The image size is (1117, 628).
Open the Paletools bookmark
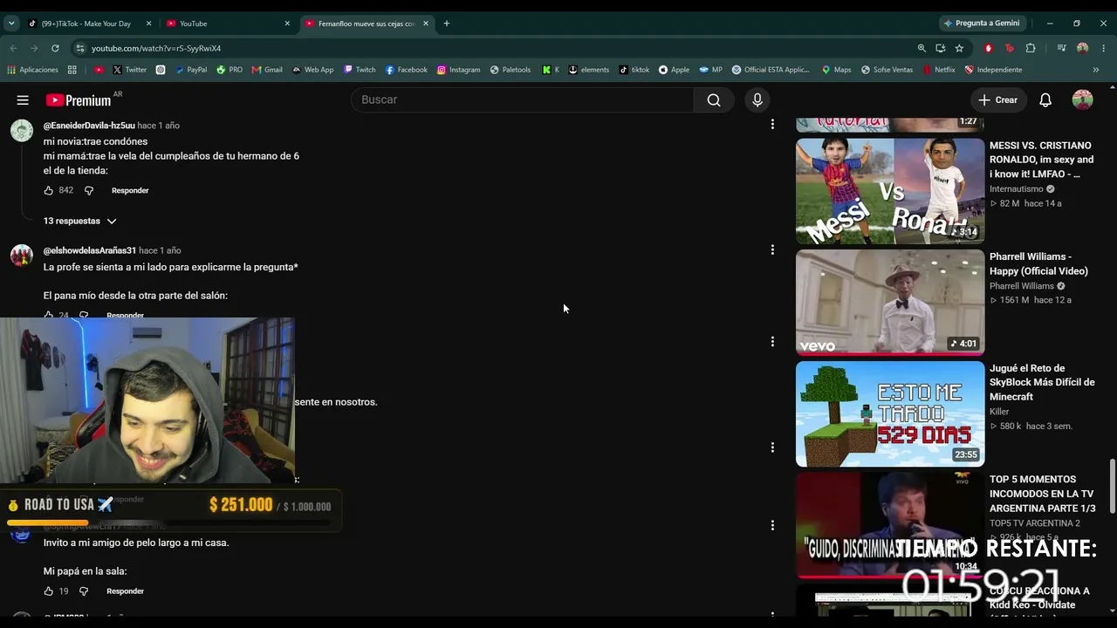point(511,70)
